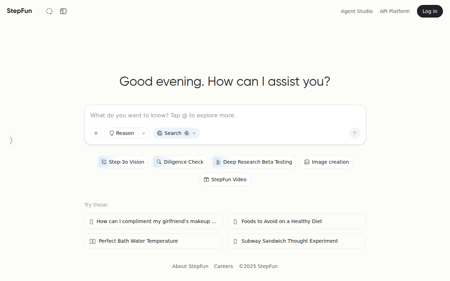Expand the Reason dropdown arrow
The height and width of the screenshot is (281, 450).
coord(144,133)
